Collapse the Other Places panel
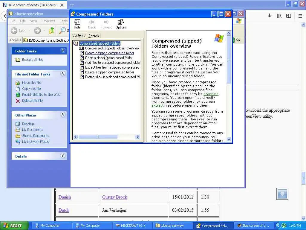Screen dimensions: 306x230 click(63, 115)
